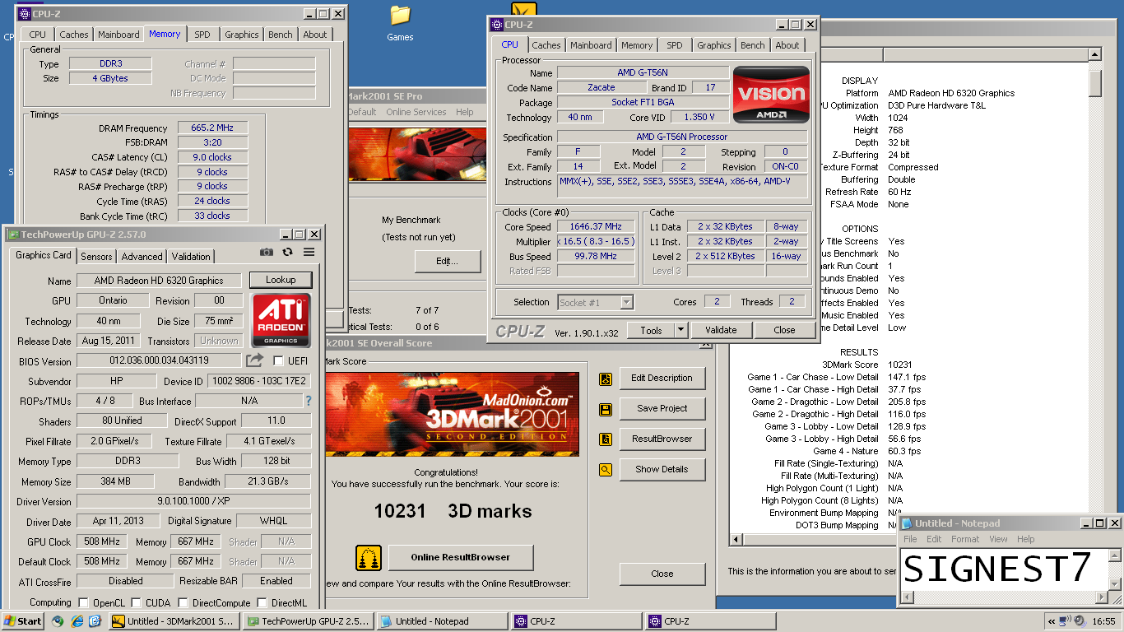Click the icon next to the ResultBrowser button
1124x632 pixels.
[x=606, y=439]
